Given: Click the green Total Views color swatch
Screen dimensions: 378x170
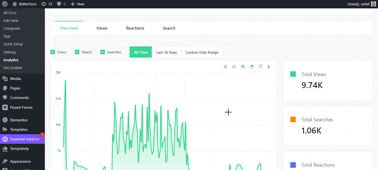Looking at the screenshot, I should pos(293,74).
